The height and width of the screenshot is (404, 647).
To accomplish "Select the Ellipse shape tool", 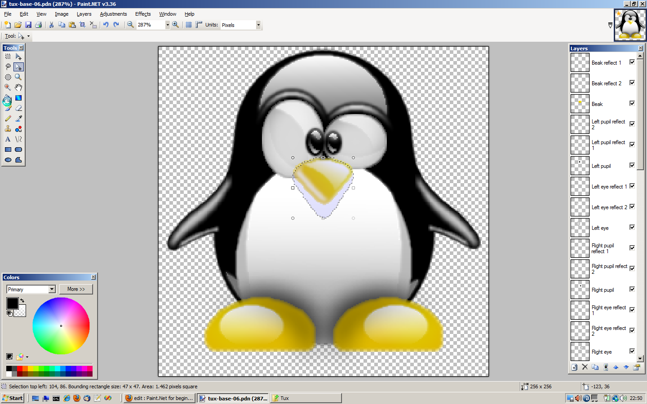I will [8, 160].
